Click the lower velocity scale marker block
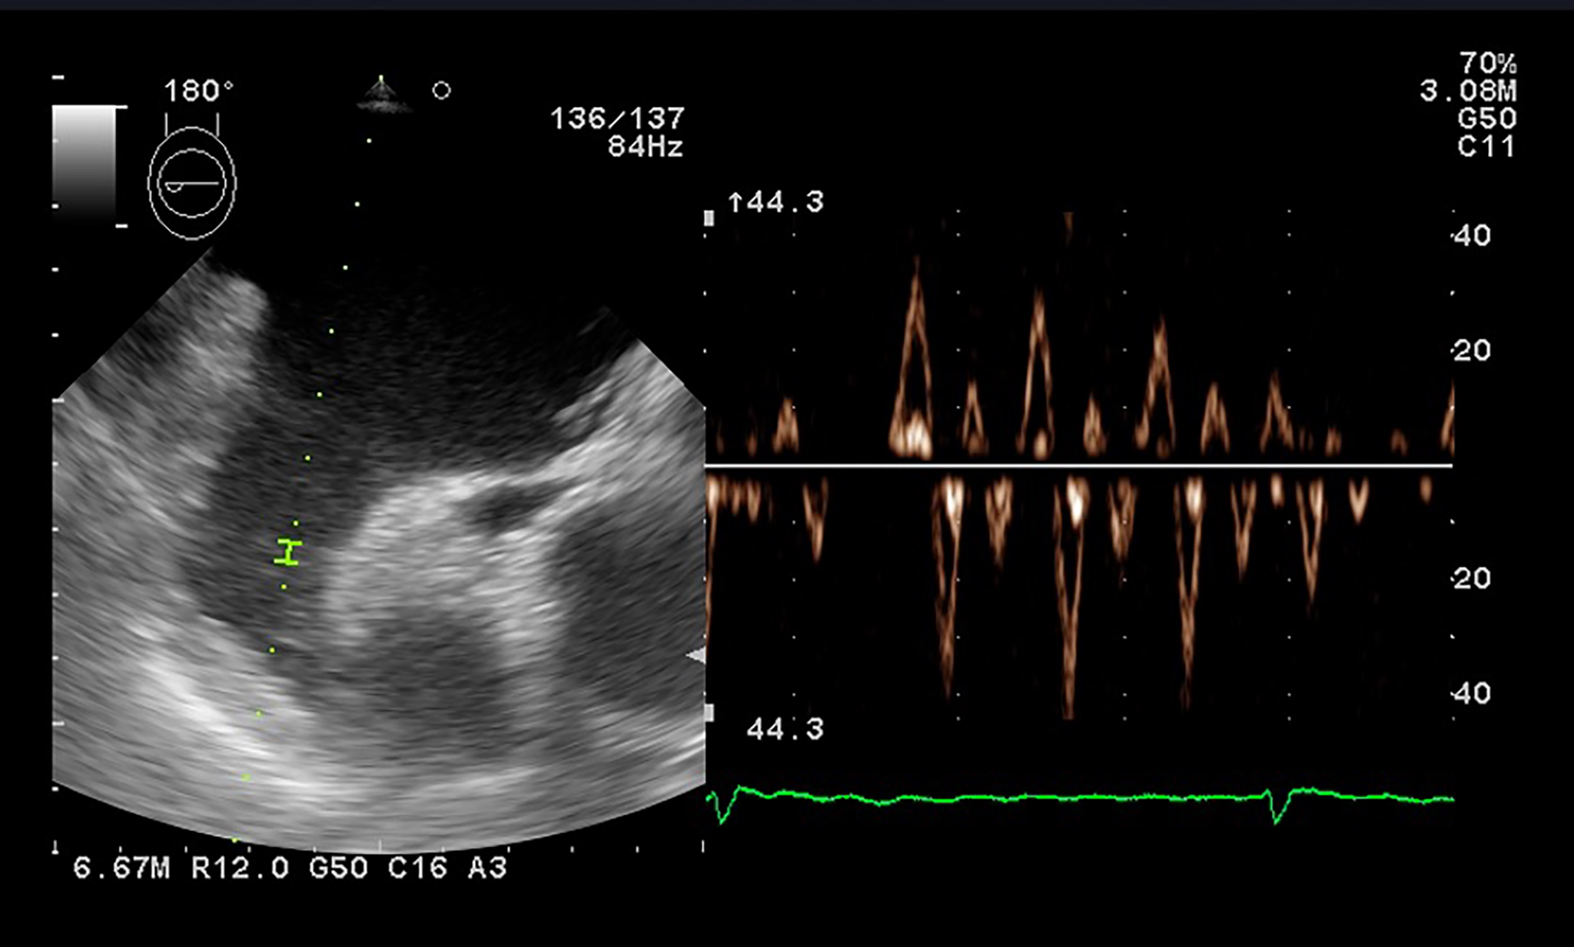 [709, 713]
